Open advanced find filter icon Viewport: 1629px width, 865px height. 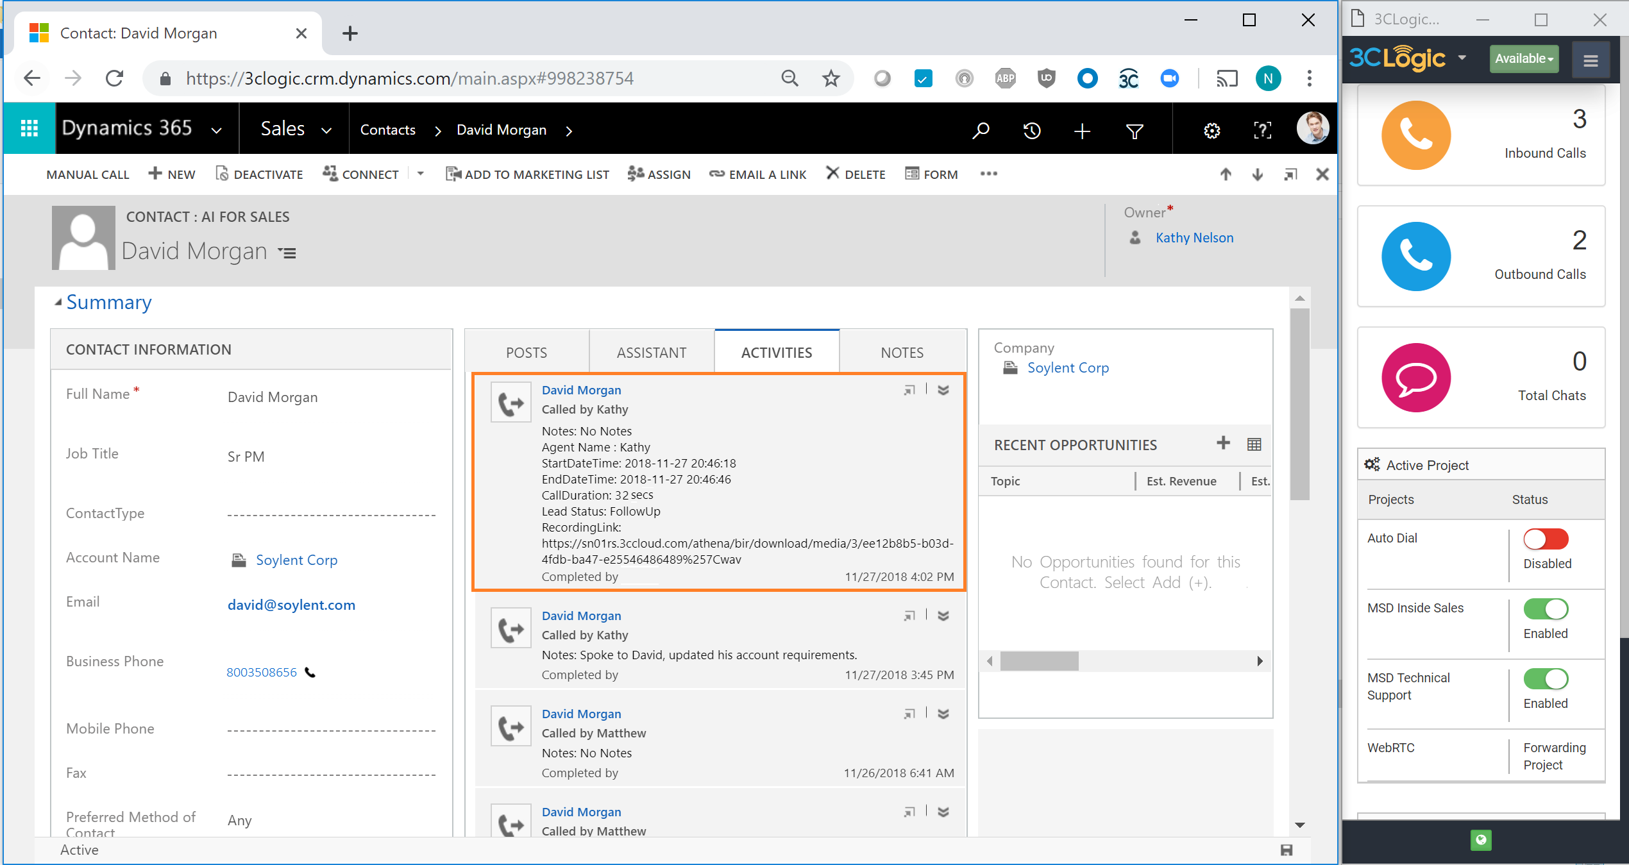click(x=1135, y=131)
